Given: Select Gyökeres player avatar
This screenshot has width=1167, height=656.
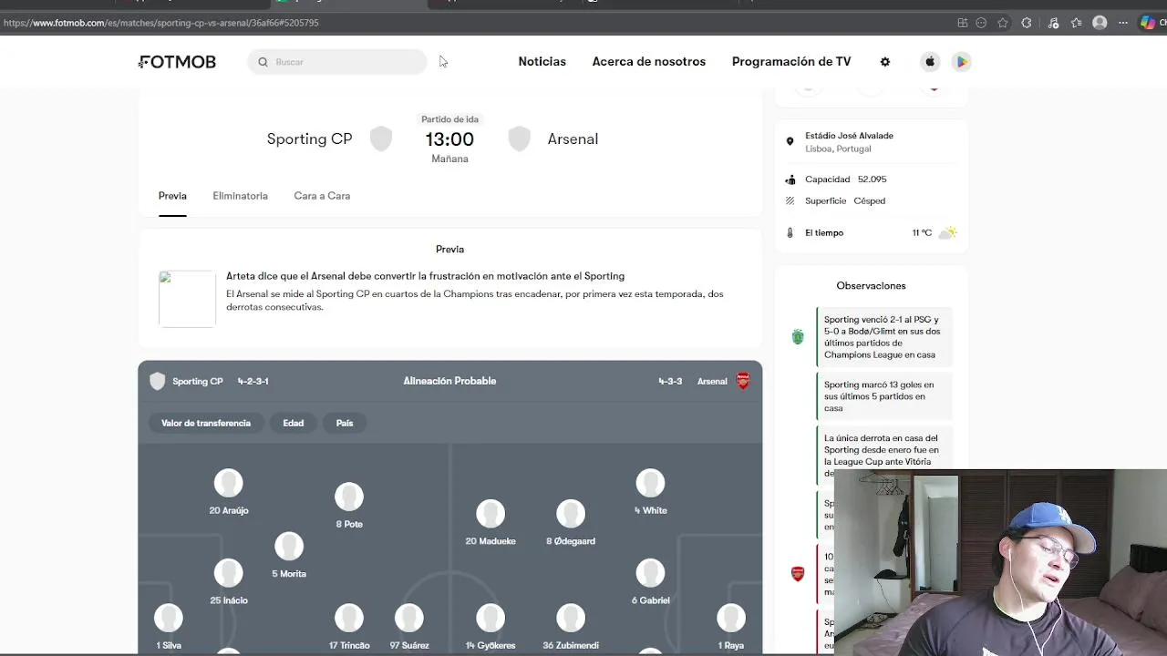Looking at the screenshot, I should tap(491, 618).
